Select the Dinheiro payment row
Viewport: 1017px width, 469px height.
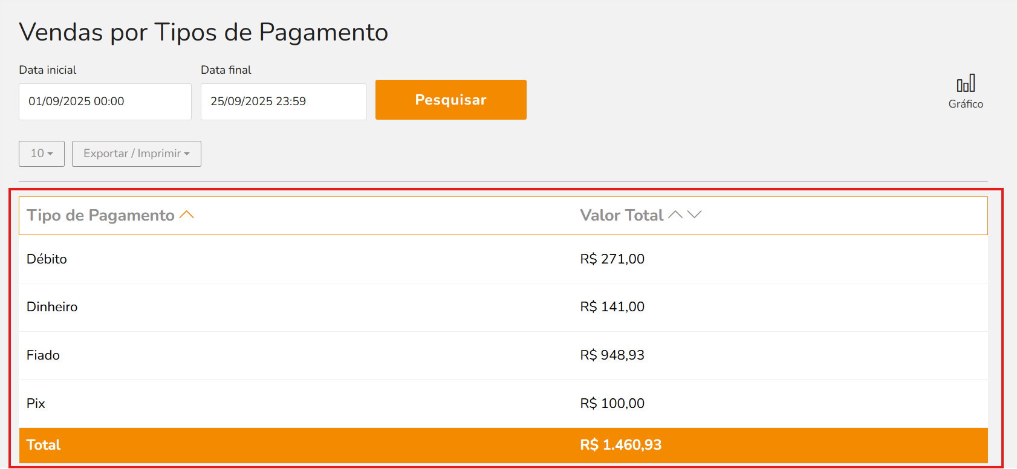click(x=503, y=307)
